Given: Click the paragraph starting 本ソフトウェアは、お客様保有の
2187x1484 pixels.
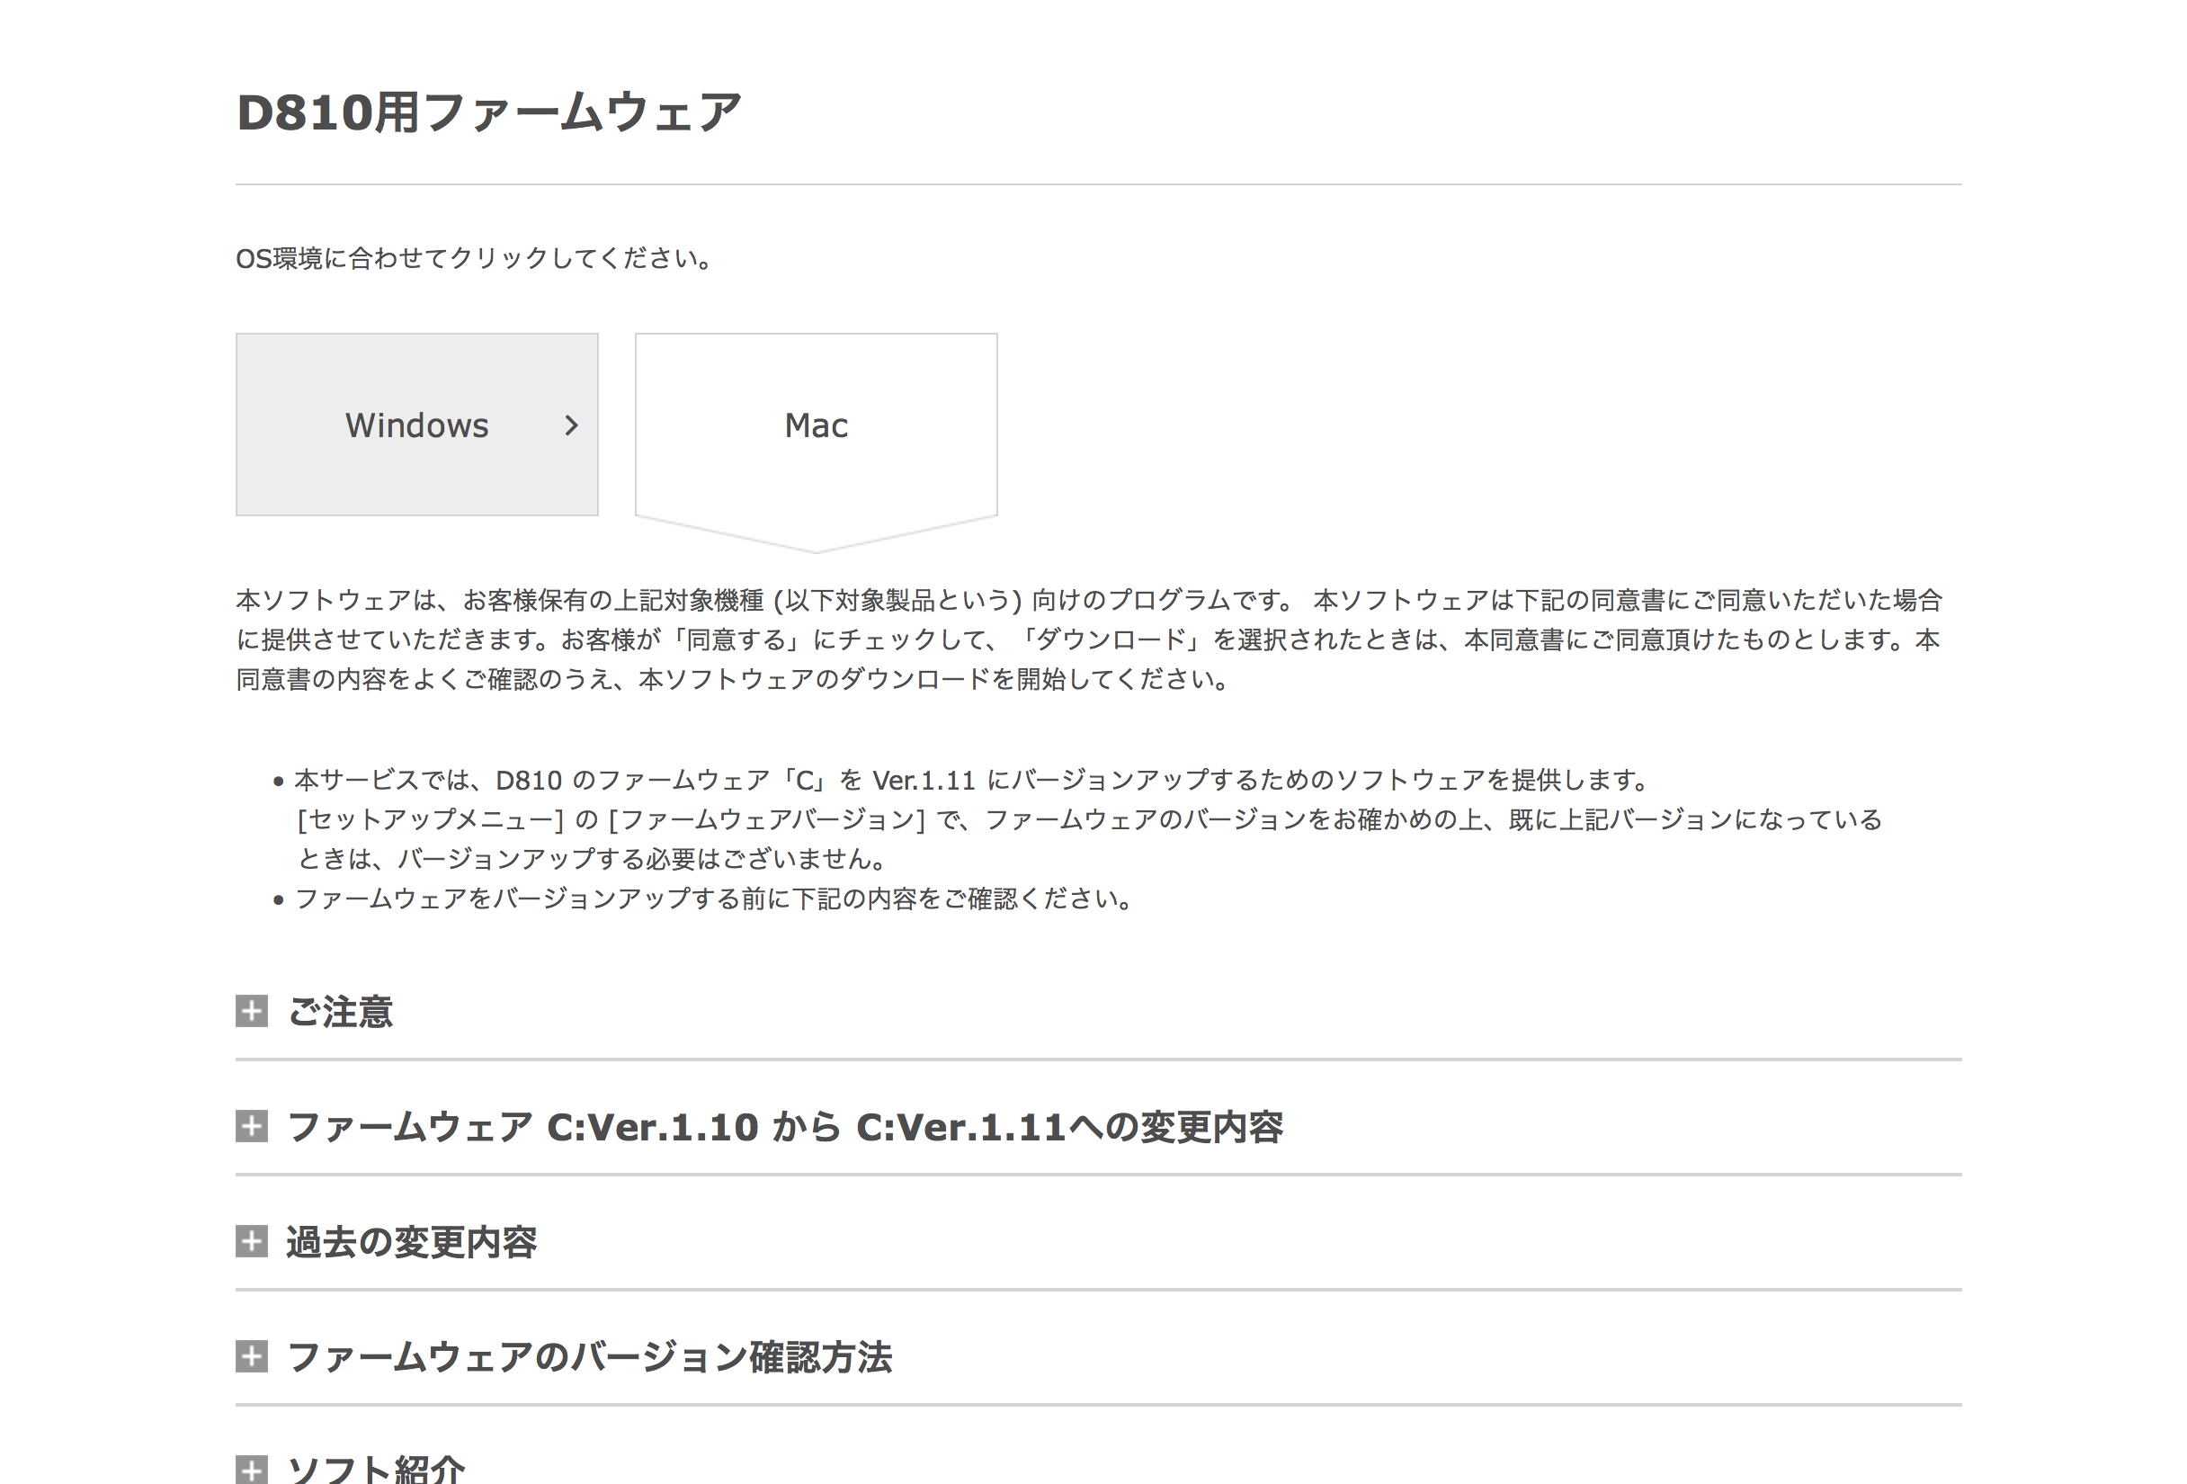Looking at the screenshot, I should (1089, 639).
